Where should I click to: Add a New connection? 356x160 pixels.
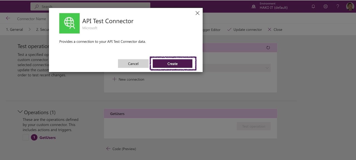click(x=128, y=79)
